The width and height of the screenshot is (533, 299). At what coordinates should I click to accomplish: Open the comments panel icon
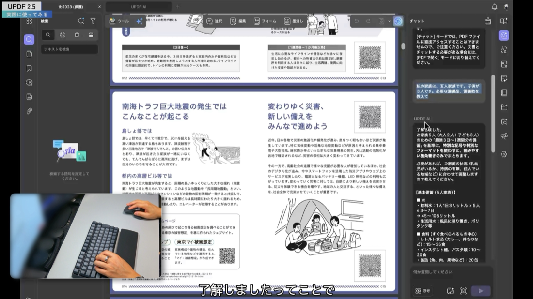[29, 82]
